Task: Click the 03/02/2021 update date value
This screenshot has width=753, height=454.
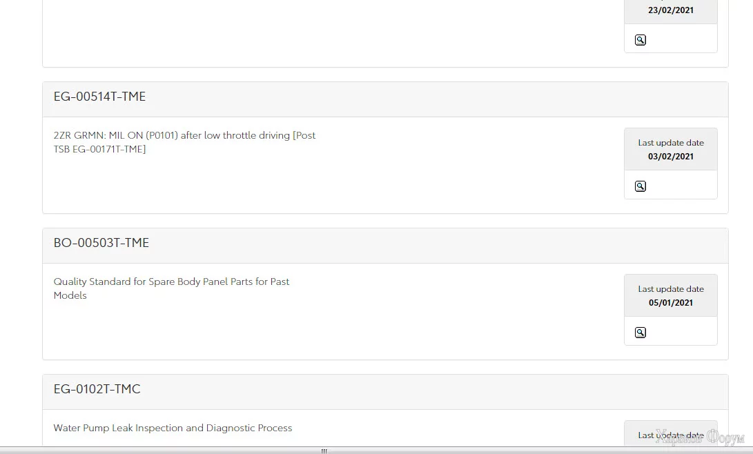Action: 671,157
